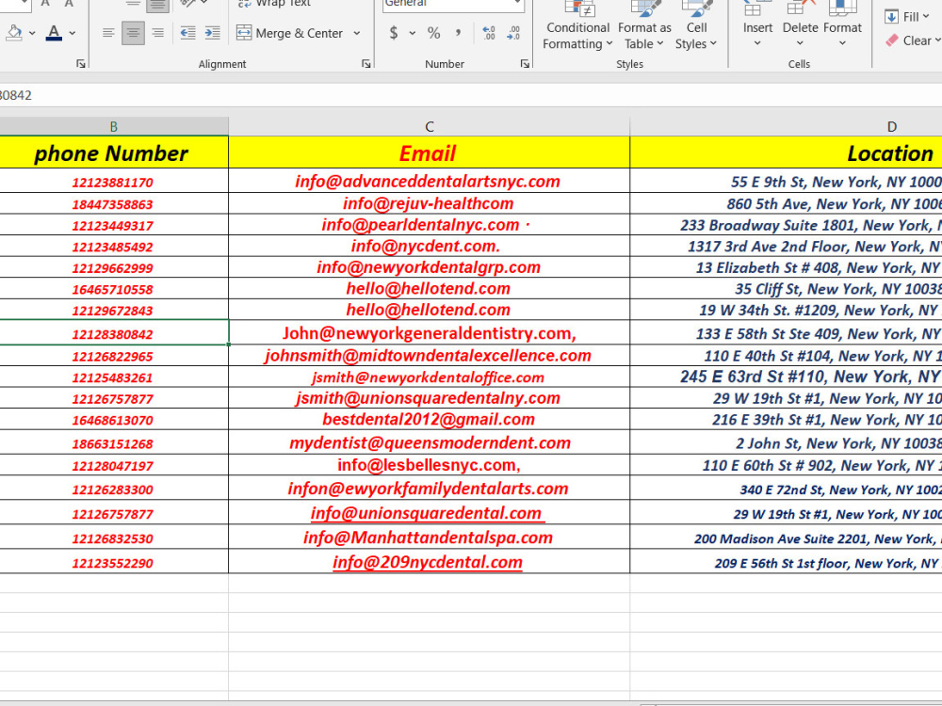
Task: Click the Merge & Center button
Action: [289, 33]
